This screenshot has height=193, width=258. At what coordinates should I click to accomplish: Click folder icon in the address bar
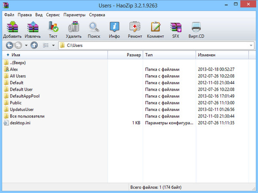62,45
